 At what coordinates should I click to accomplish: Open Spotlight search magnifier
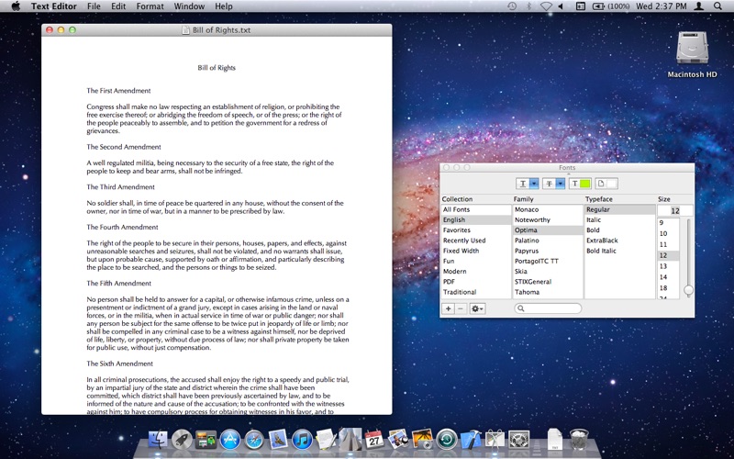(717, 6)
